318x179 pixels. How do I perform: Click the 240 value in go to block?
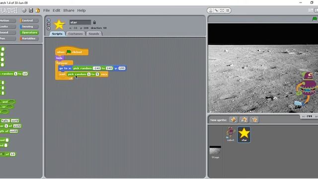tap(109, 69)
